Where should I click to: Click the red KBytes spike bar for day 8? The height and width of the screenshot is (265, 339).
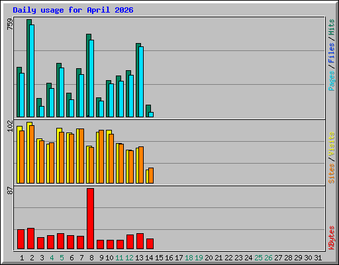click(x=90, y=219)
